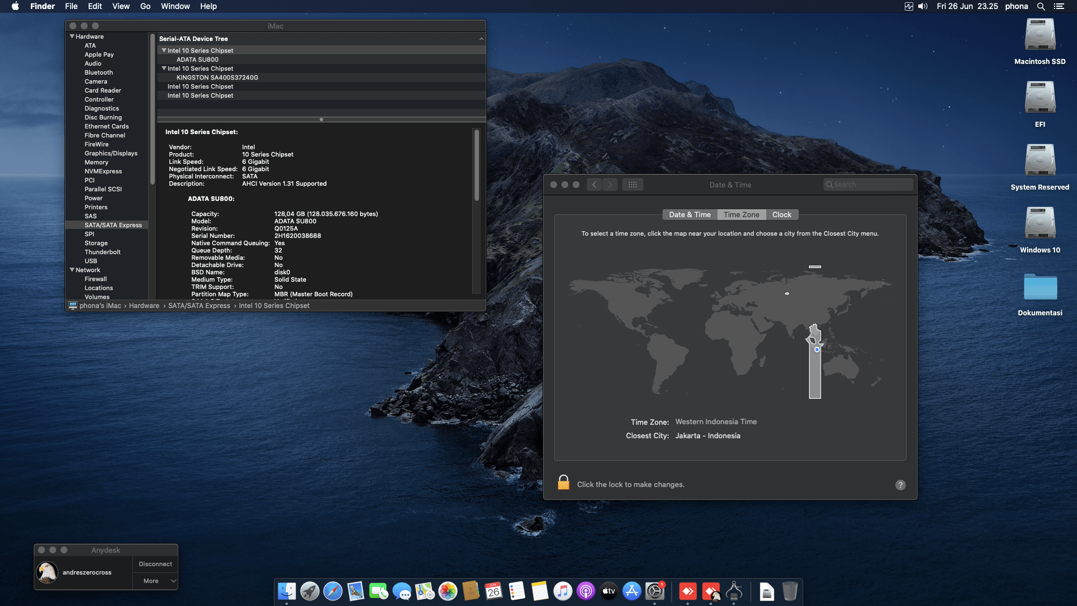
Task: Open the Maps app in the Dock
Action: (425, 591)
